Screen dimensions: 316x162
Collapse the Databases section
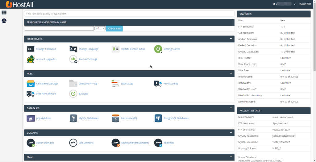(231, 108)
